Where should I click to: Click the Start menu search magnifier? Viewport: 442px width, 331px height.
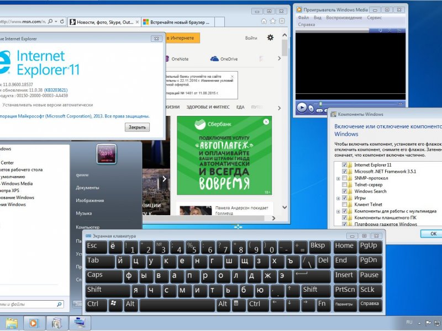tap(59, 305)
